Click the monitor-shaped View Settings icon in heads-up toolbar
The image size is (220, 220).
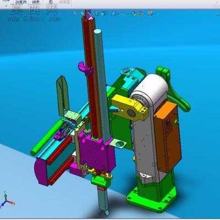151,14
